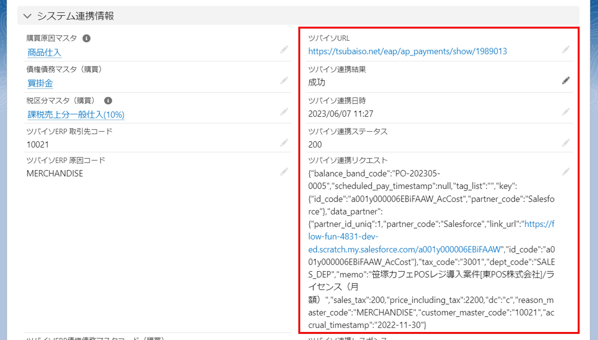Edit ツバイソERP 取引先コード pencil icon
Screen dimensions: 598x340
(284, 143)
